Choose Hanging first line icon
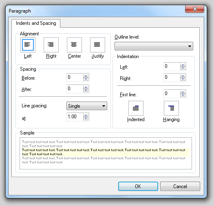The image size is (214, 206). 171,108
